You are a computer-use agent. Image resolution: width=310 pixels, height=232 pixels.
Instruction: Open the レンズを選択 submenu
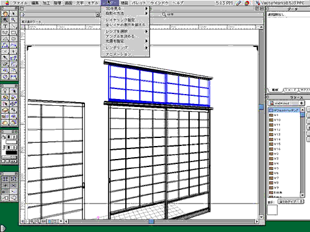[x=125, y=32]
